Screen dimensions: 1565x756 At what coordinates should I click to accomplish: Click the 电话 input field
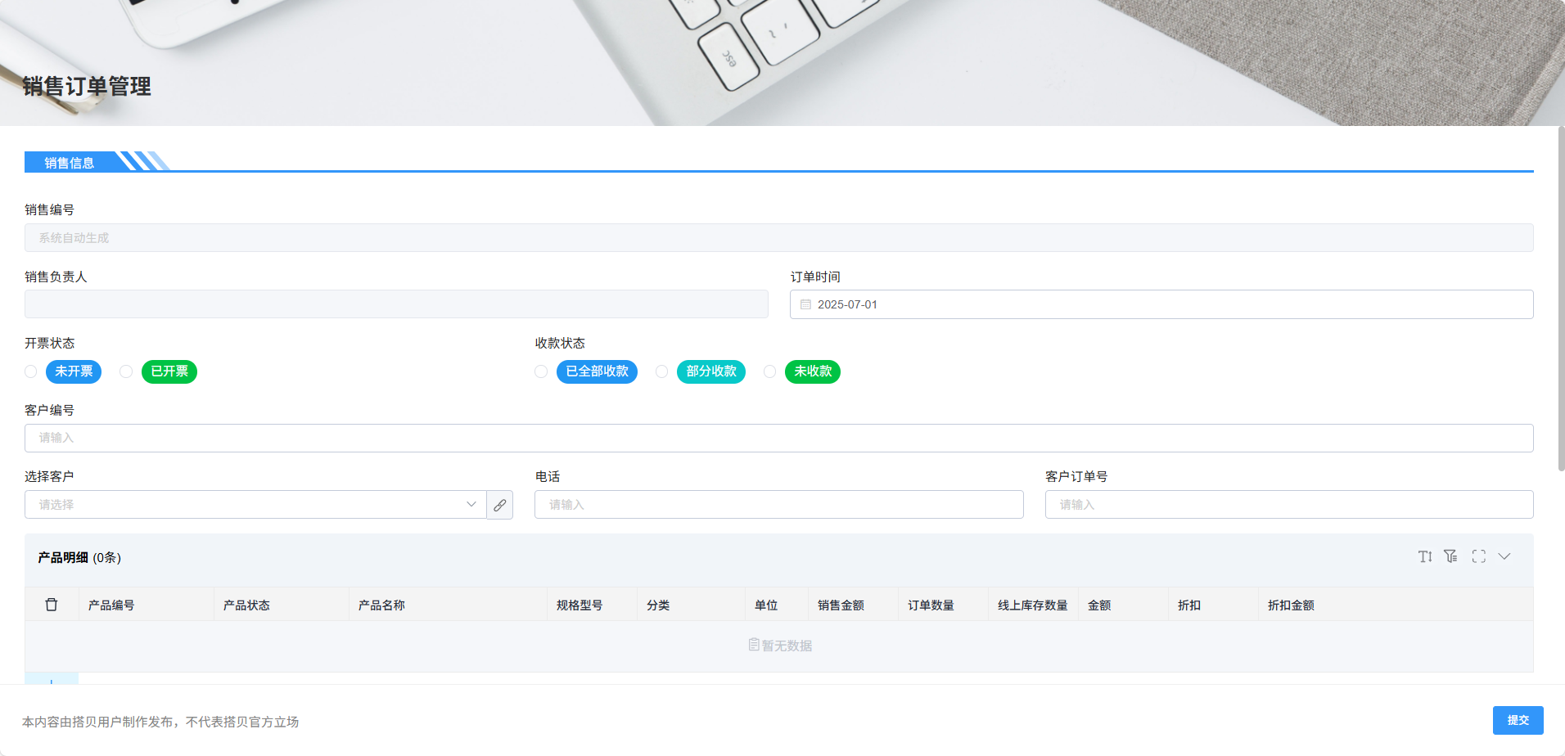click(778, 505)
